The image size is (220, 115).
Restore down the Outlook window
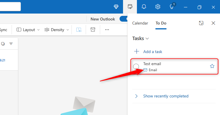[x=199, y=7]
